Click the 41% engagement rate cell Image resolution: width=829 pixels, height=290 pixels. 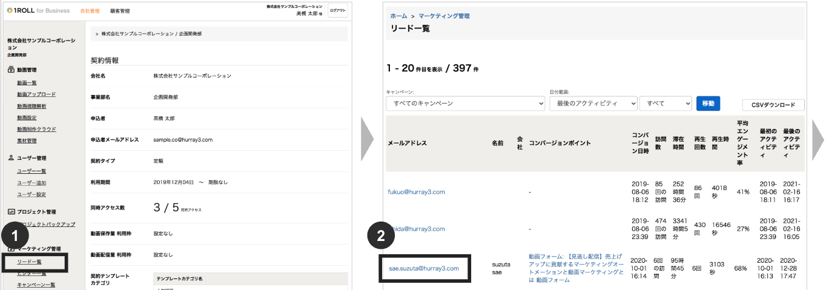tap(742, 192)
